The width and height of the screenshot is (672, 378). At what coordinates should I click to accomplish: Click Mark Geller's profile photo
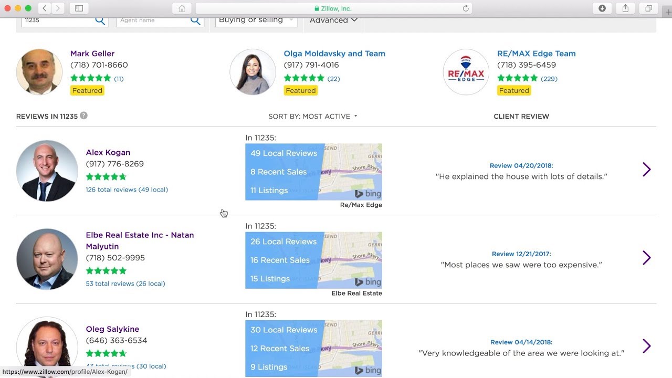coord(39,72)
